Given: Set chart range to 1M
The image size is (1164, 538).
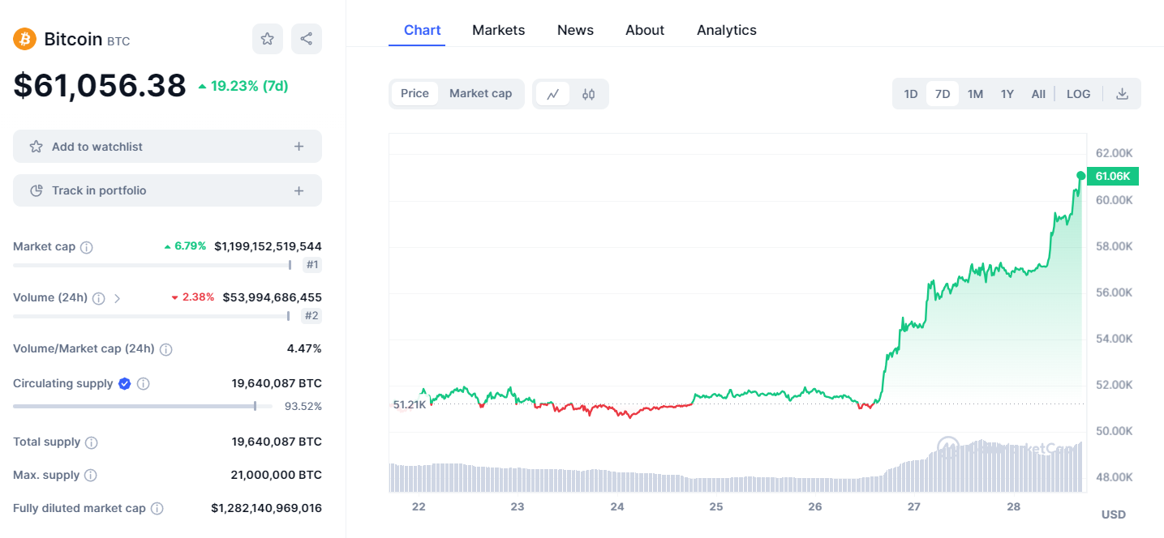Looking at the screenshot, I should pos(975,94).
